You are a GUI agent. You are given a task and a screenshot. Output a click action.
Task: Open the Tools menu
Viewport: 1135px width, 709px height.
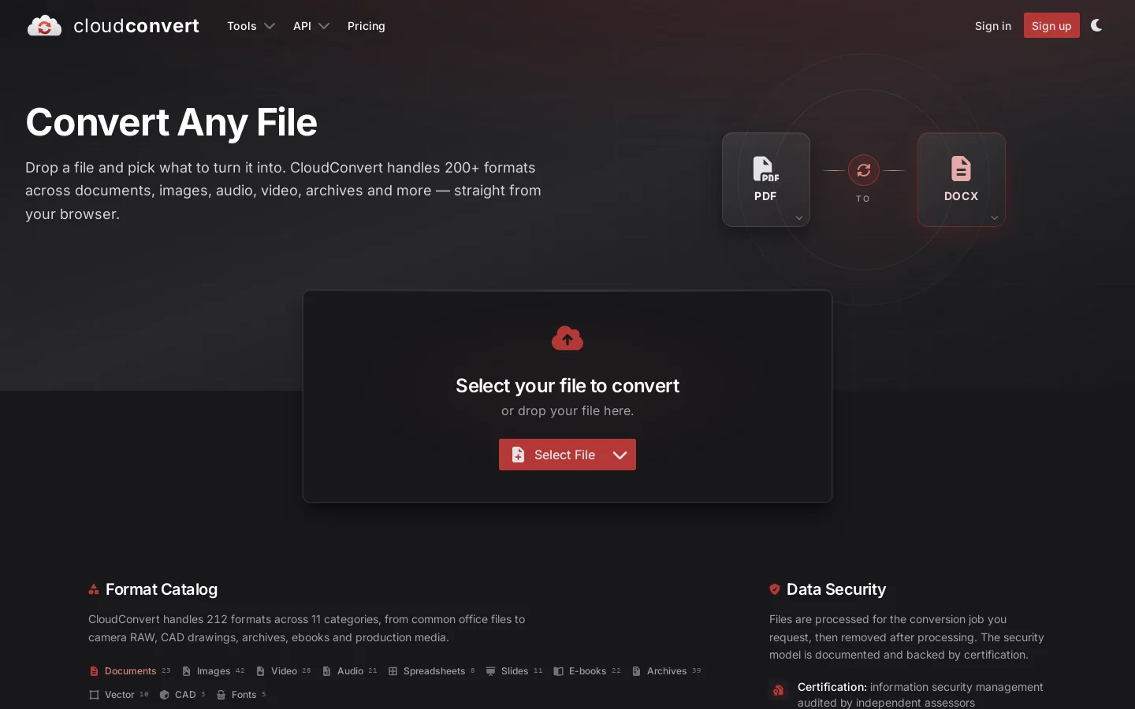[x=251, y=26]
